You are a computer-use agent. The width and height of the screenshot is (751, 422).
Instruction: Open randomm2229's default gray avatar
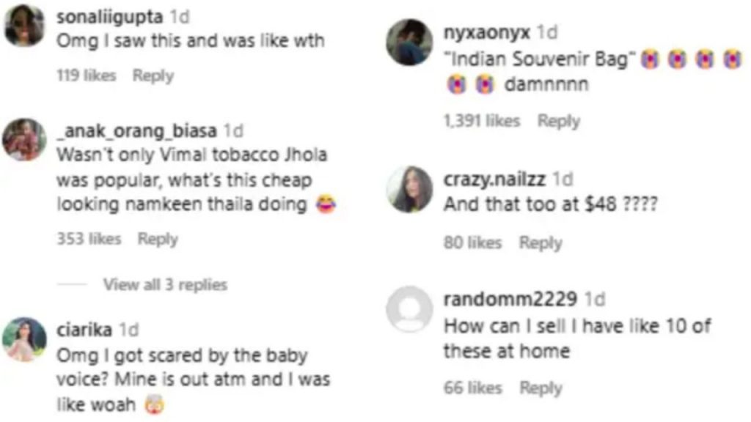[x=409, y=308]
